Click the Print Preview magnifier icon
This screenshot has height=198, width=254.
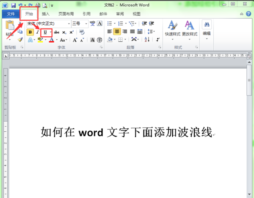coord(44,5)
